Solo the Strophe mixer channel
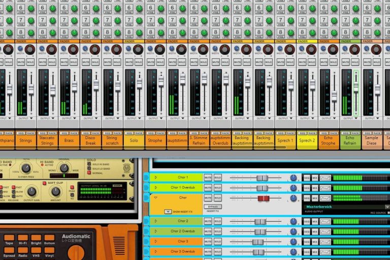390x260 pixels. (x=160, y=62)
